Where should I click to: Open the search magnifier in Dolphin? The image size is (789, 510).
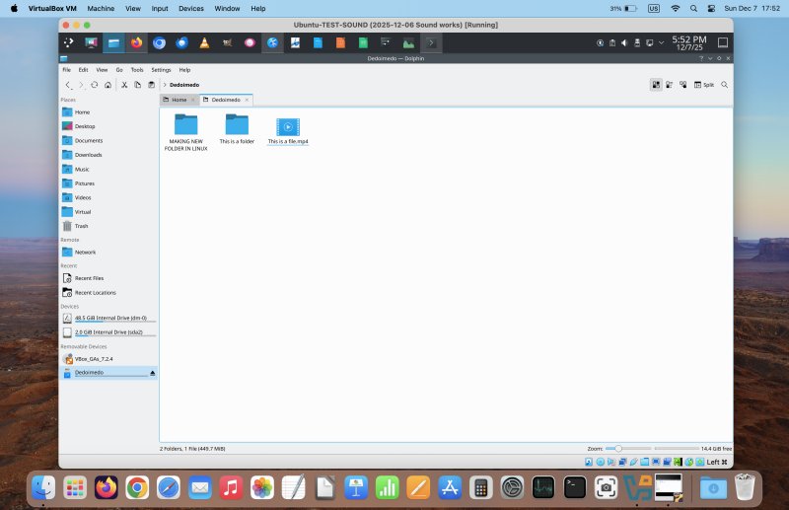pyautogui.click(x=725, y=85)
